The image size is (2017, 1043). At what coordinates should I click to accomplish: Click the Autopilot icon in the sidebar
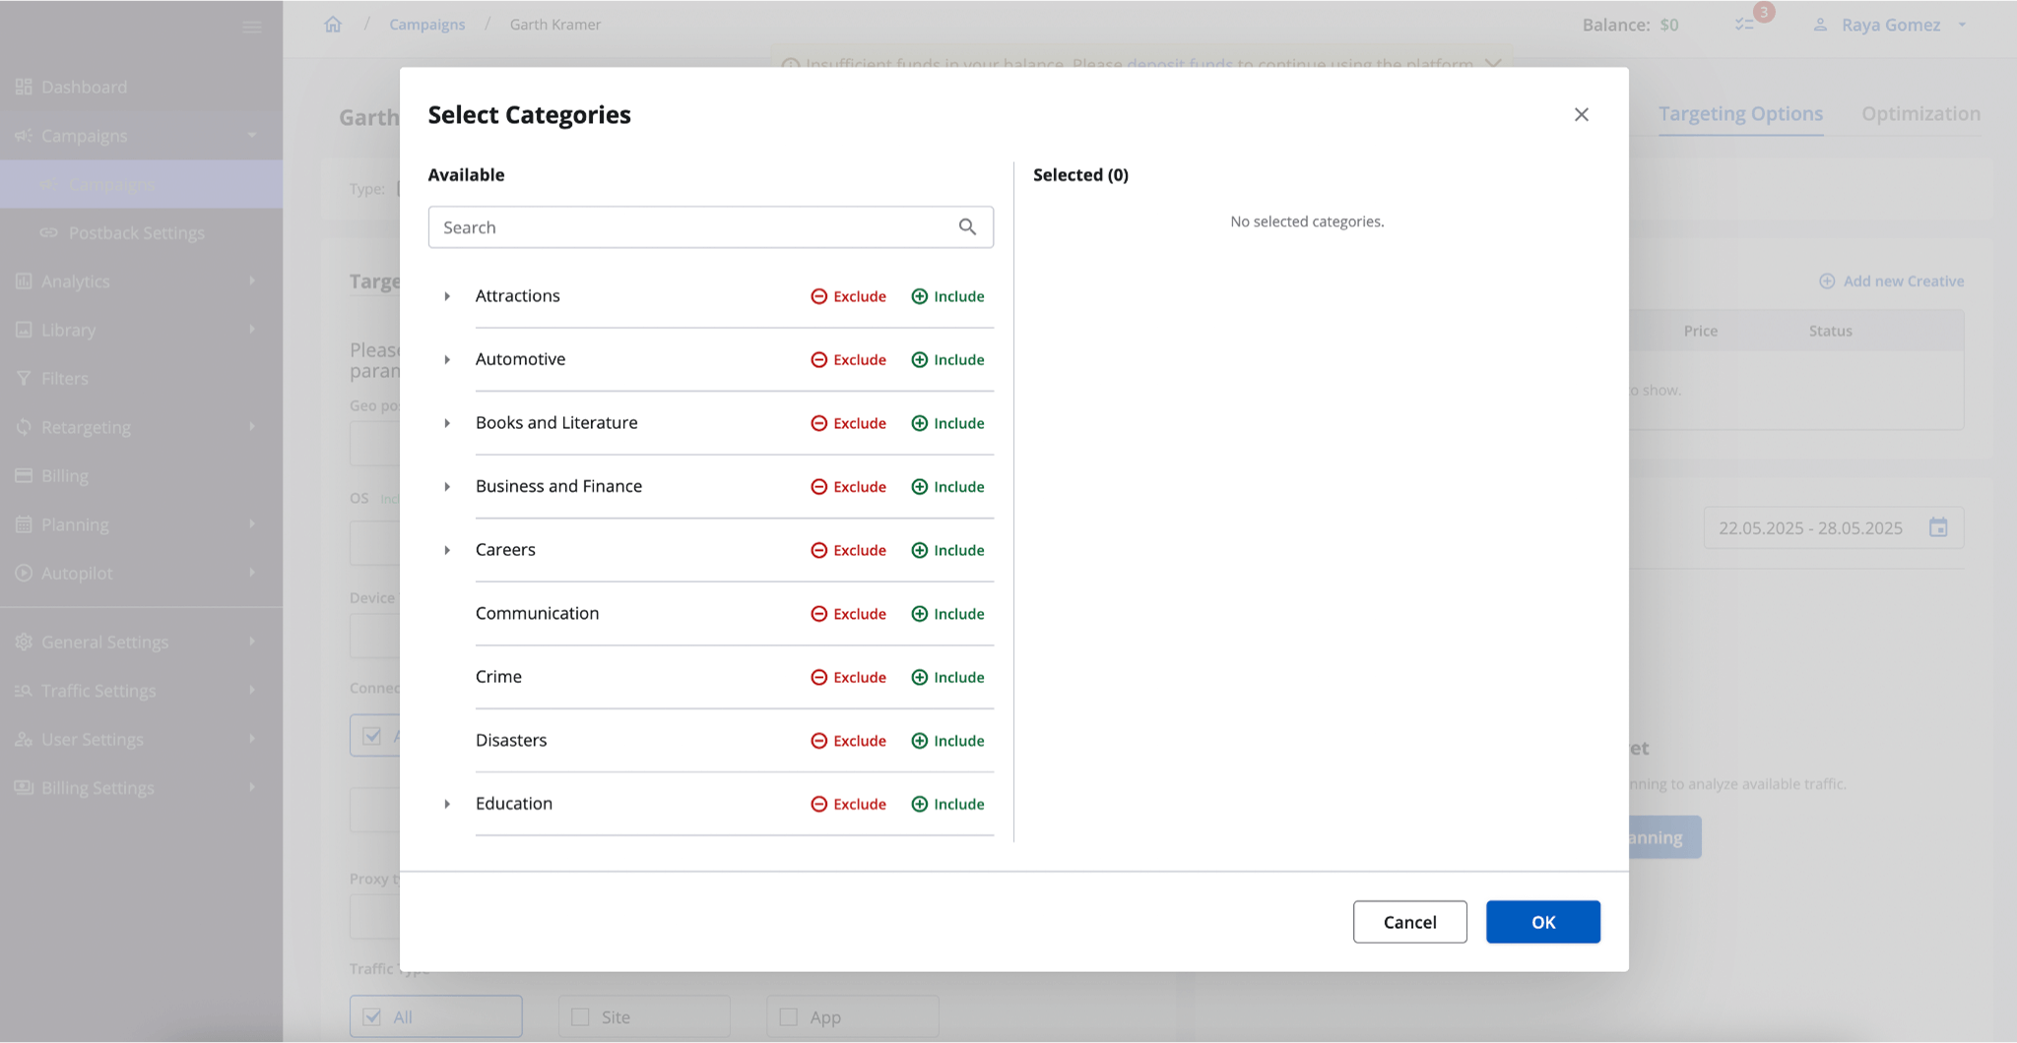click(x=25, y=573)
